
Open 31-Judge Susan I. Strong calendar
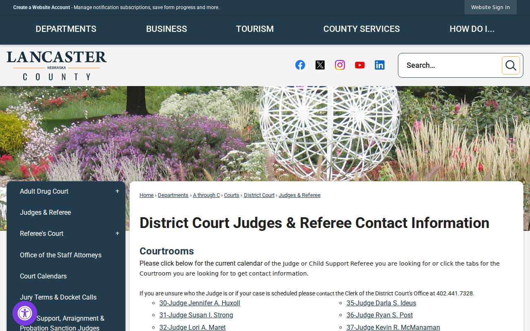pos(196,315)
